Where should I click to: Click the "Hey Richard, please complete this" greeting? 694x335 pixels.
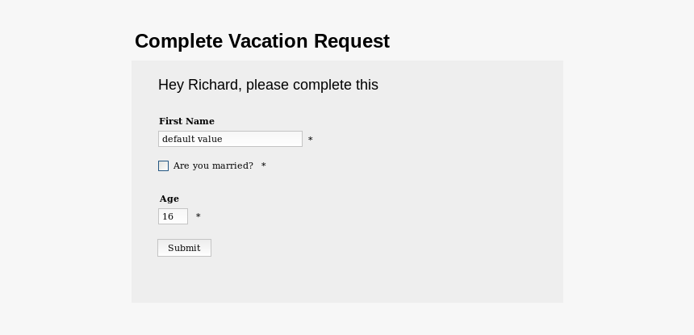click(x=268, y=85)
